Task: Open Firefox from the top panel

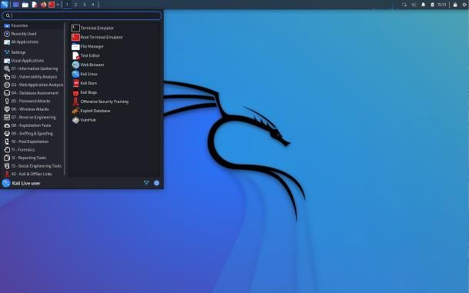Action: click(x=43, y=5)
